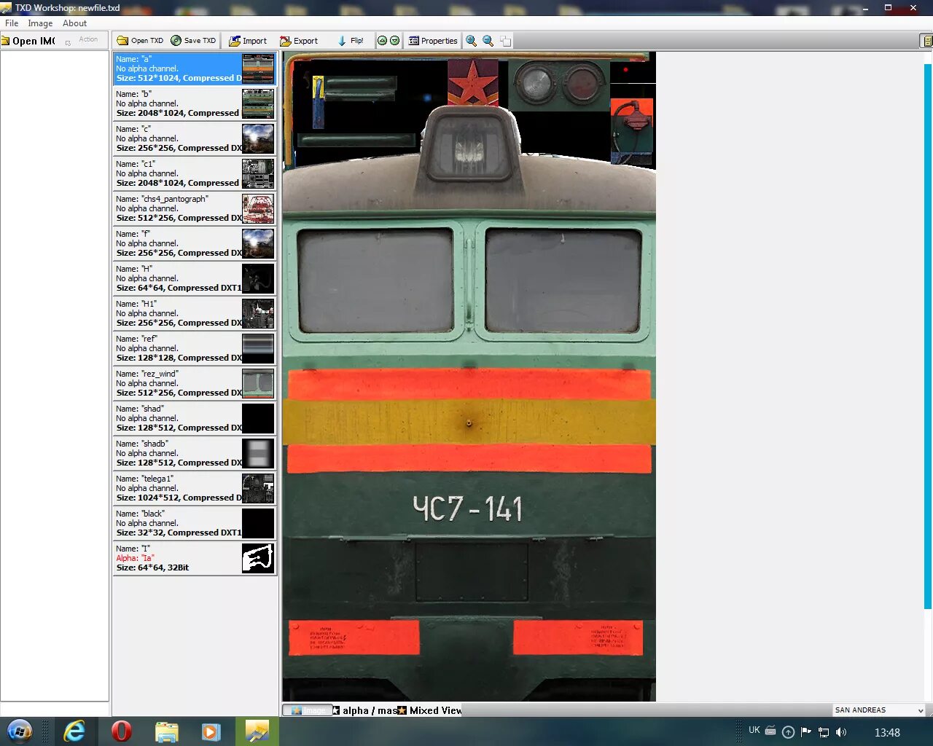933x746 pixels.
Task: Click thumbnail of "telega1" texture
Action: tap(258, 488)
